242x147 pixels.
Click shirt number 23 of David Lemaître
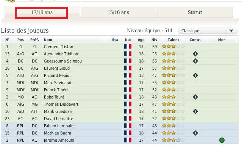(7, 119)
